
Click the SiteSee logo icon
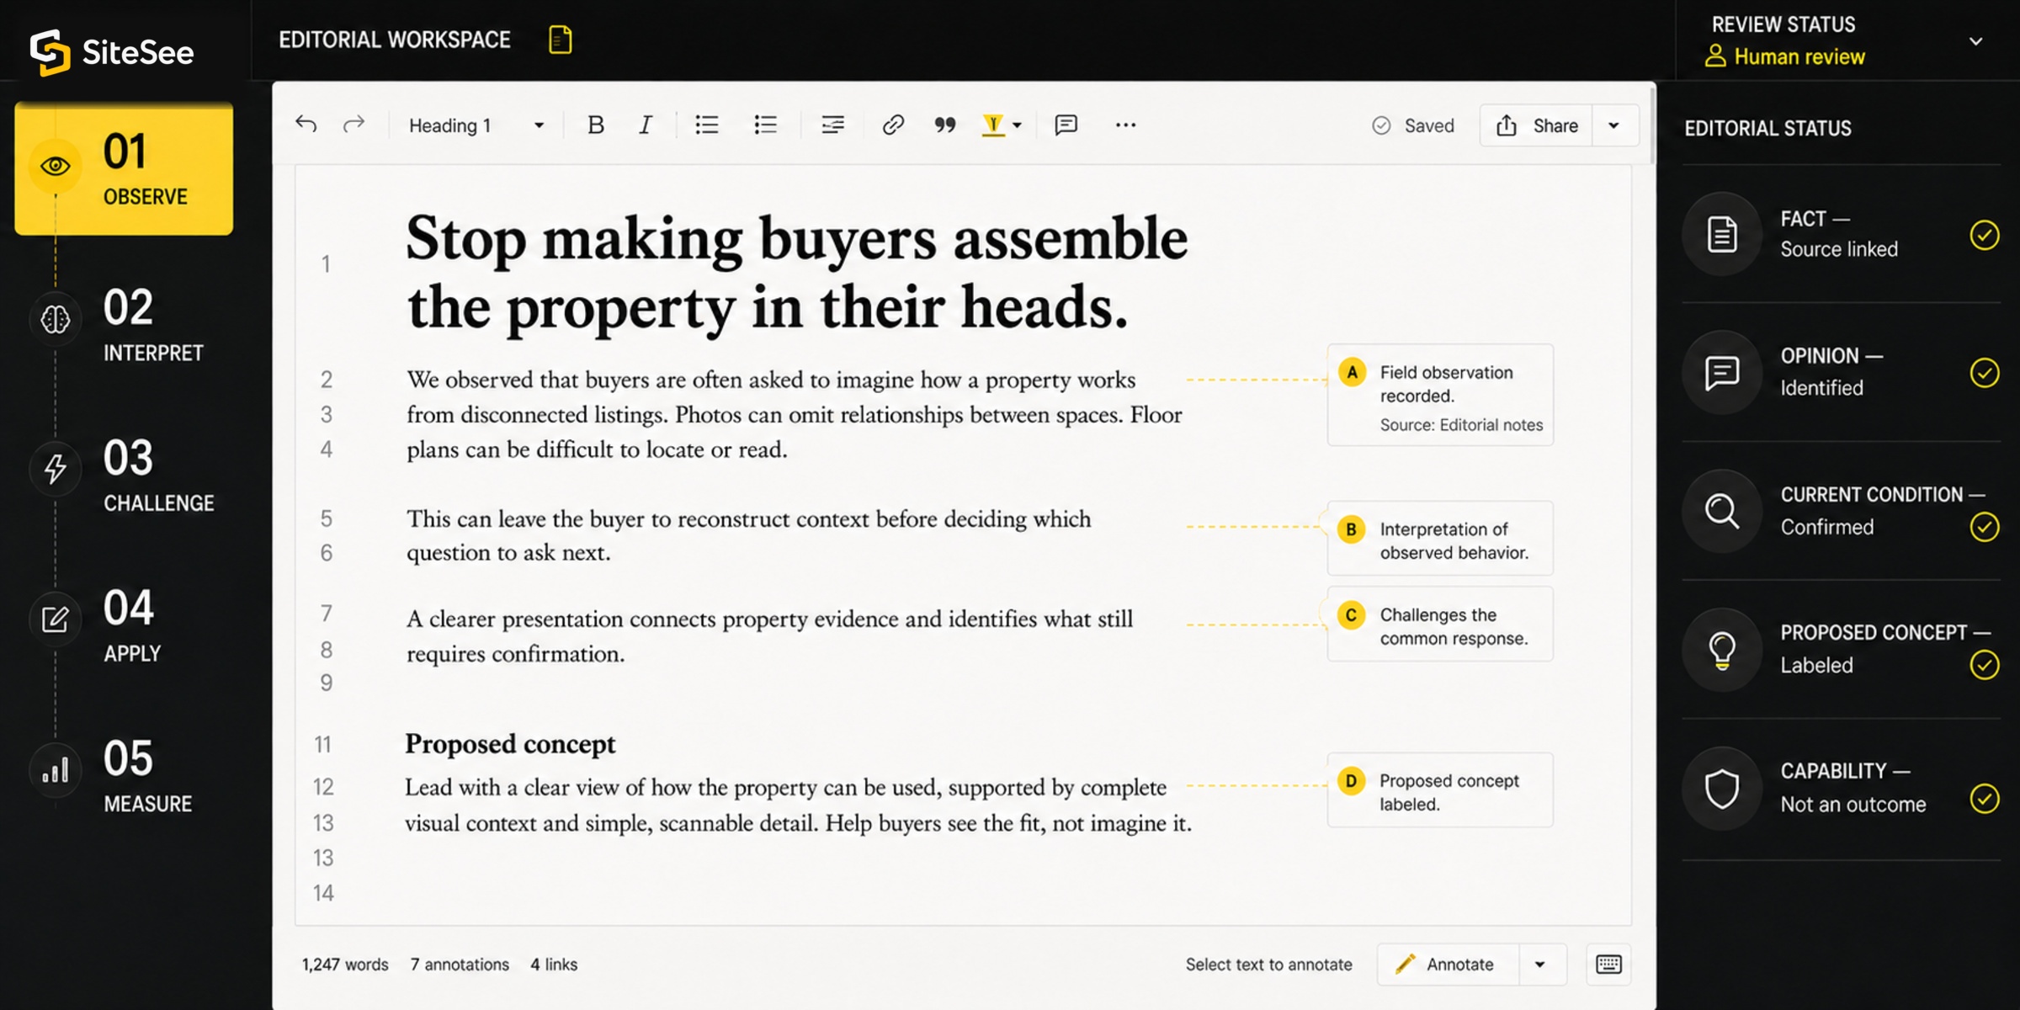pyautogui.click(x=50, y=52)
